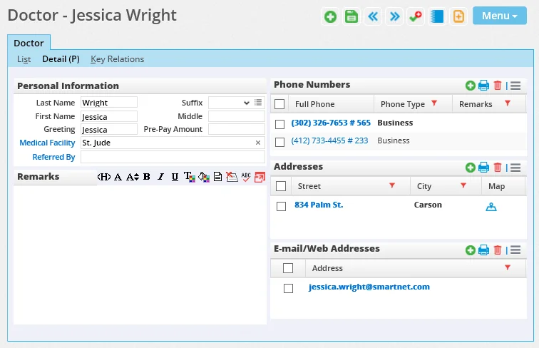Viewport: 539px width, 348px height.
Task: Switch to the List sub-tab
Action: (24, 59)
